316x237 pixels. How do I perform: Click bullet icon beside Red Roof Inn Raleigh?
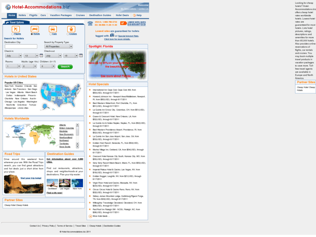pos(90,209)
